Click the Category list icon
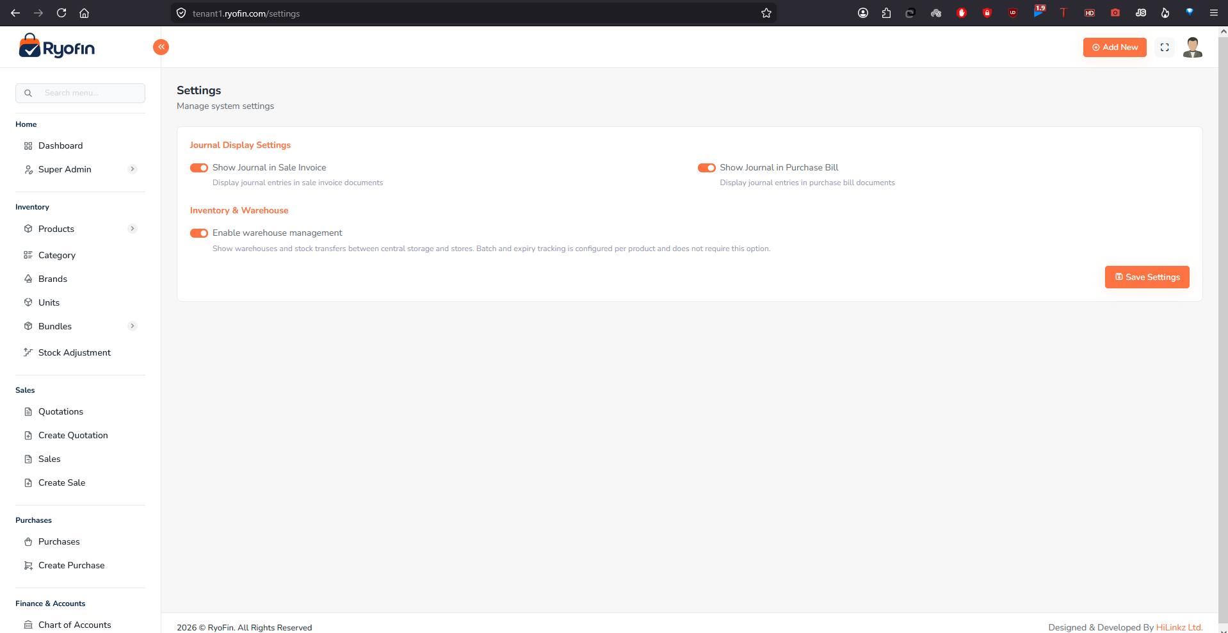 (x=28, y=255)
